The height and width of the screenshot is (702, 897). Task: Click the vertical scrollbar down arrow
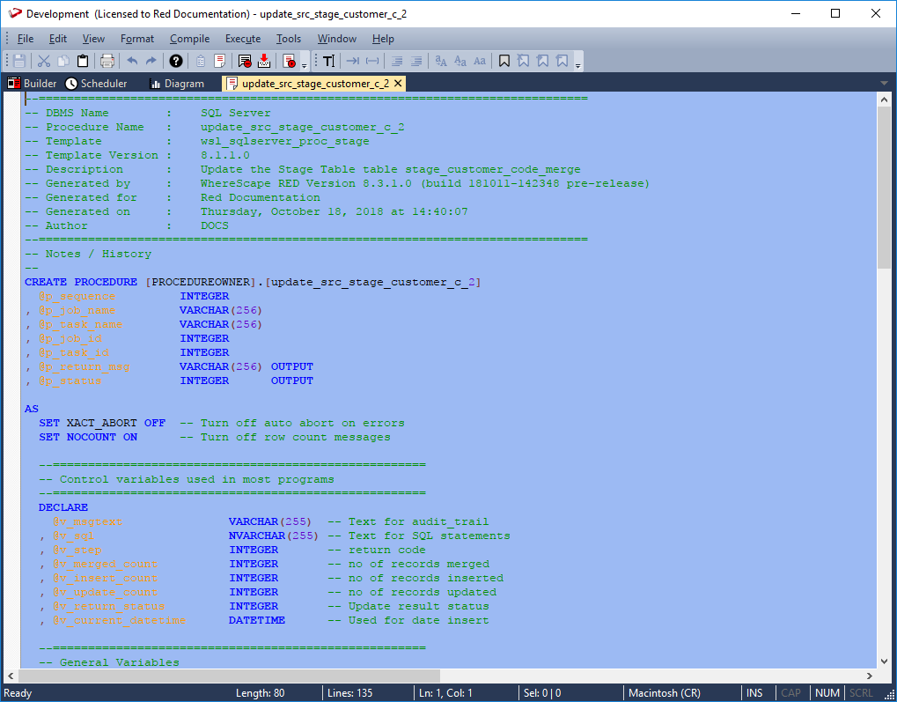pyautogui.click(x=885, y=661)
